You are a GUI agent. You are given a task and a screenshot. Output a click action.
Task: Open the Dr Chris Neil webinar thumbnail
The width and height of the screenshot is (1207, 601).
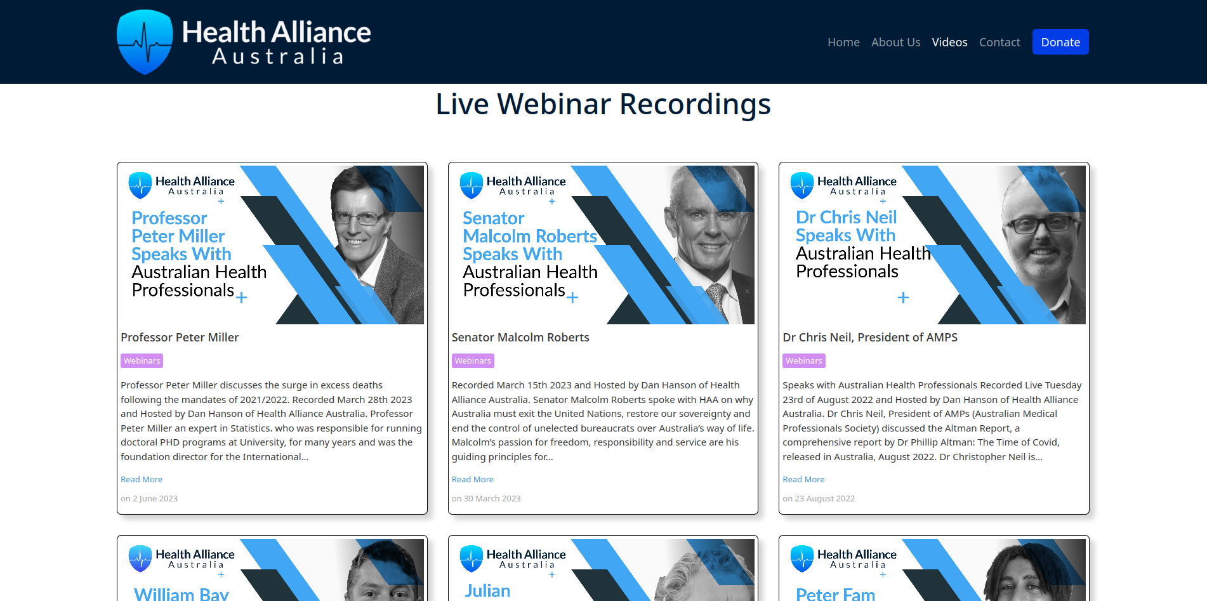(933, 245)
